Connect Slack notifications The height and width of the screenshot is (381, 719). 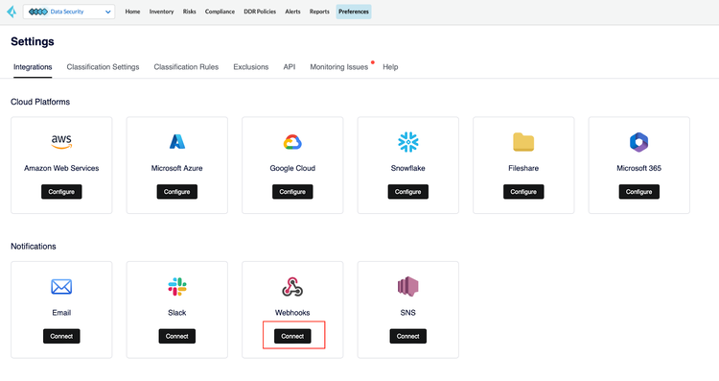tap(177, 337)
